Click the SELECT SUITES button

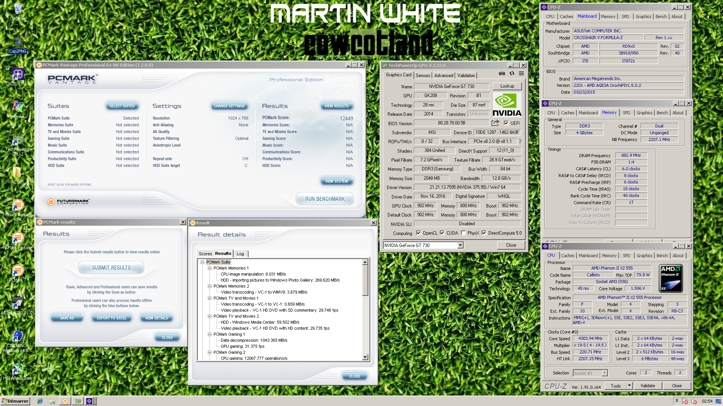point(122,106)
